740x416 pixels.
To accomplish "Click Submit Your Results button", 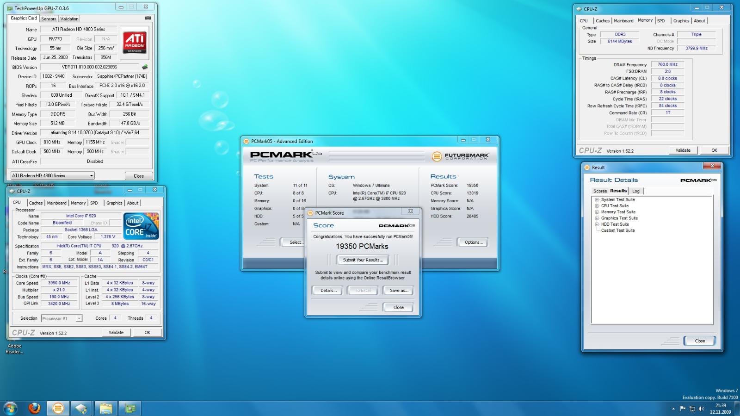I will [x=363, y=260].
